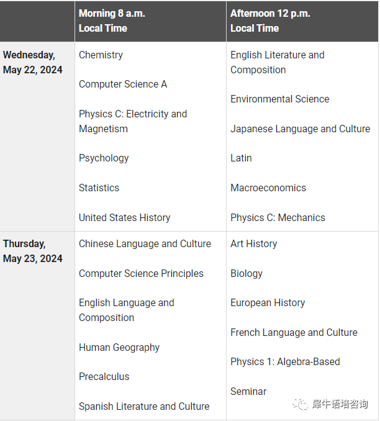
Task: Click the WeChat logo watermark icon
Action: (300, 404)
